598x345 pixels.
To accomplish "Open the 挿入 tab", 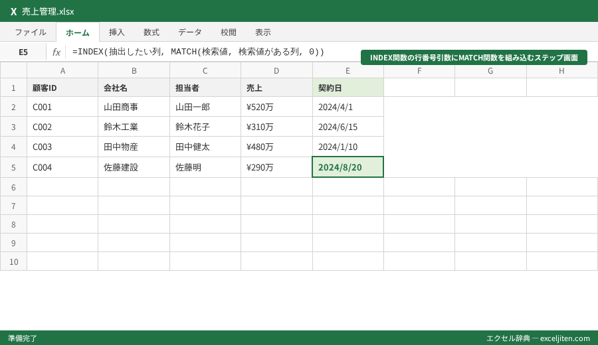I will pos(117,33).
